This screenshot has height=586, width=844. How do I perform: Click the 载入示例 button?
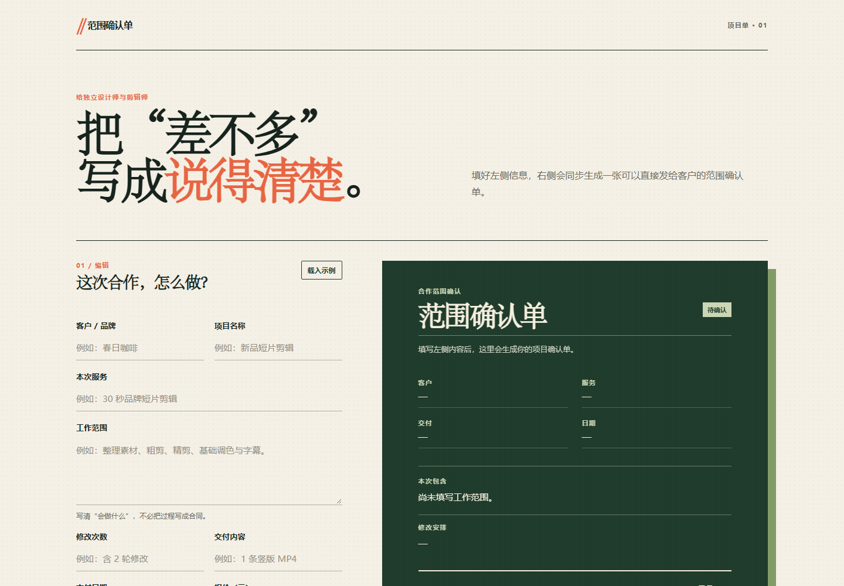(322, 270)
